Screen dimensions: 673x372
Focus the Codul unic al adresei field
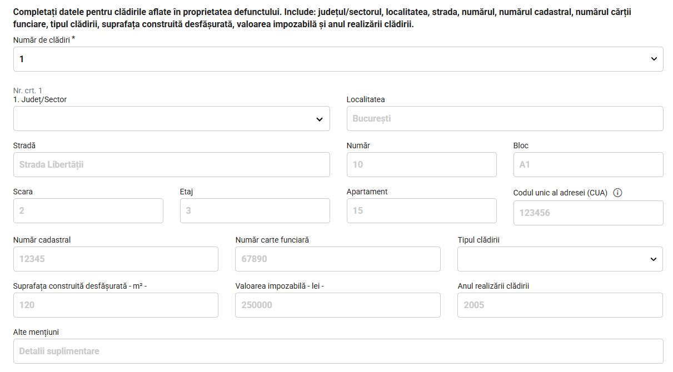pos(588,213)
